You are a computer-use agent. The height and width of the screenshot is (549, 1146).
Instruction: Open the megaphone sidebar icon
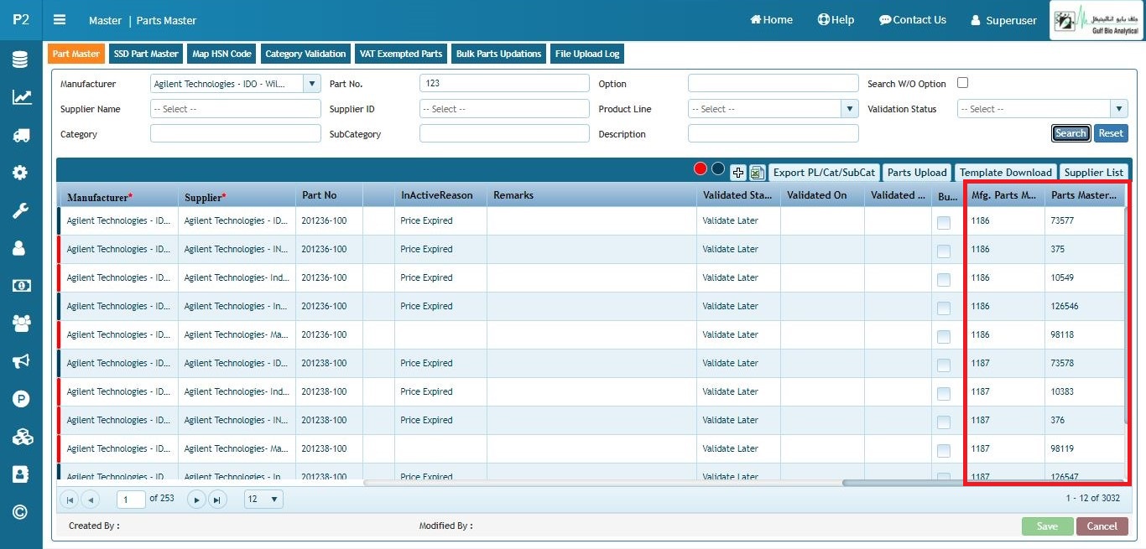click(21, 360)
